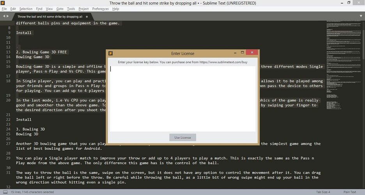Click the 'Install' text on line 9
365x195 pixels.
[x=24, y=33]
